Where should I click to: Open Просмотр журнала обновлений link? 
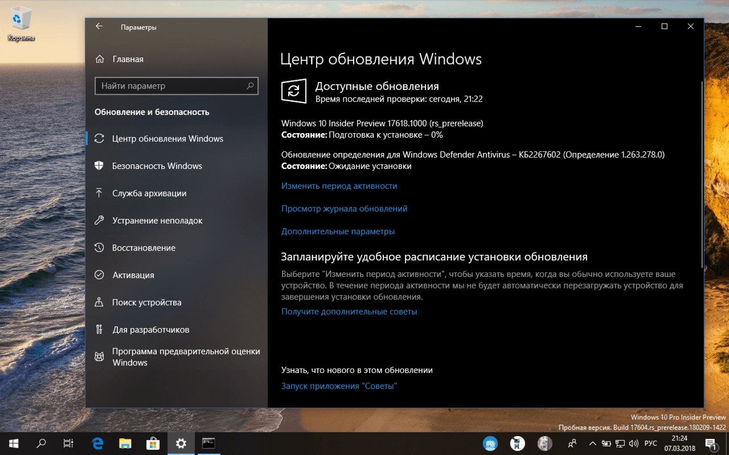tap(345, 209)
